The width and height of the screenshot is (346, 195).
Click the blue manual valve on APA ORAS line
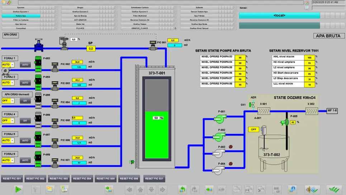pyautogui.click(x=39, y=45)
